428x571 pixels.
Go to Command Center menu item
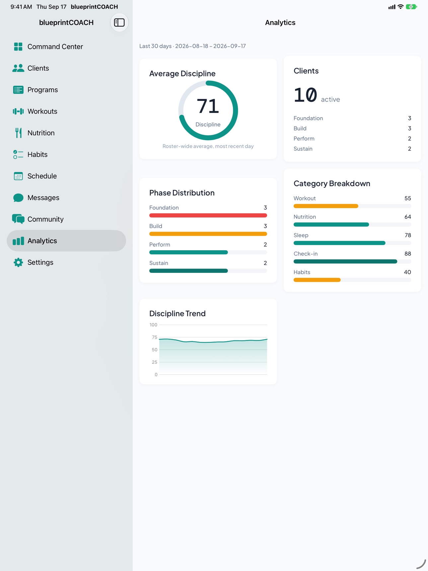66,46
